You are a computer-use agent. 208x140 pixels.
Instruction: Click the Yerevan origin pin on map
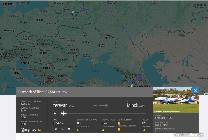(x=132, y=85)
